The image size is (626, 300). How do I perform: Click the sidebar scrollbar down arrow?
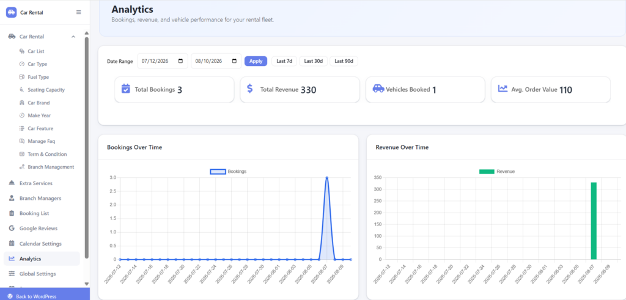pos(87,284)
